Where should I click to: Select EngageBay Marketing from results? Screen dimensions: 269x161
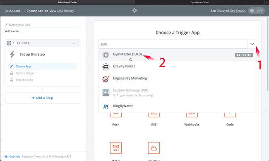tap(178, 79)
